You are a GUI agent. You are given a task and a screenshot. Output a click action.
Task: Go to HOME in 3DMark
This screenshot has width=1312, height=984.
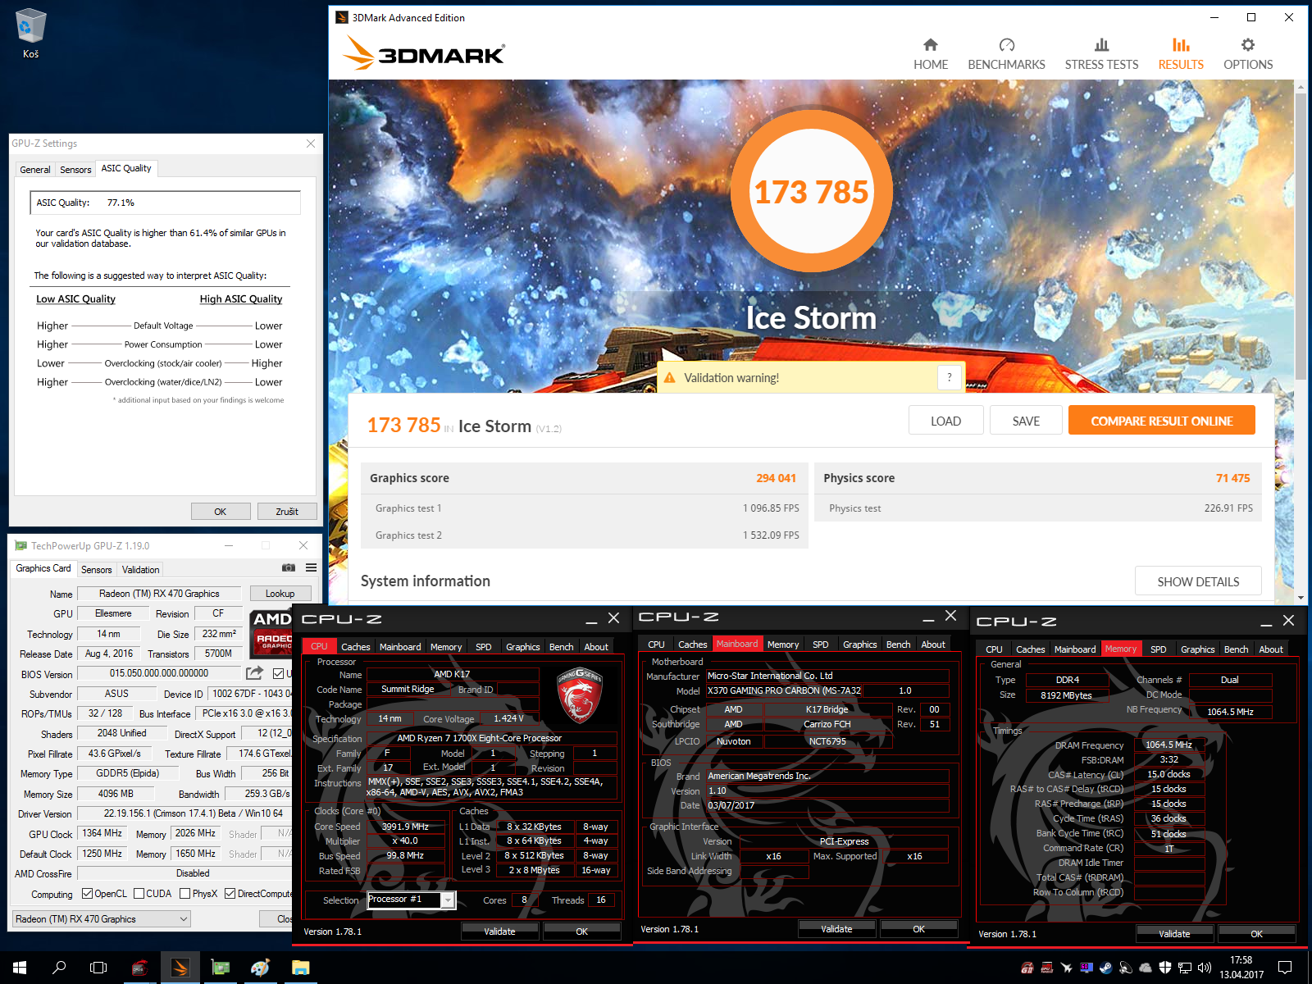click(x=931, y=55)
